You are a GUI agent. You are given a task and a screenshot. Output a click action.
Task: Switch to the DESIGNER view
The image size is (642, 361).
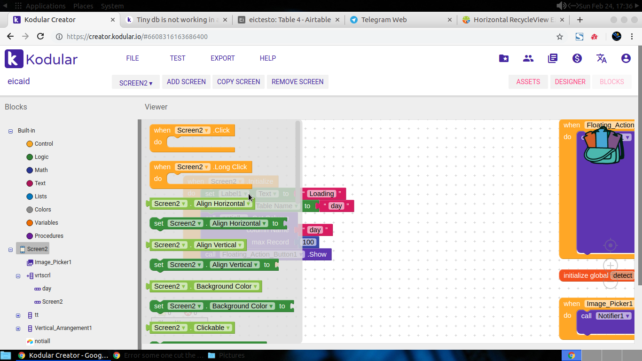[x=570, y=82]
